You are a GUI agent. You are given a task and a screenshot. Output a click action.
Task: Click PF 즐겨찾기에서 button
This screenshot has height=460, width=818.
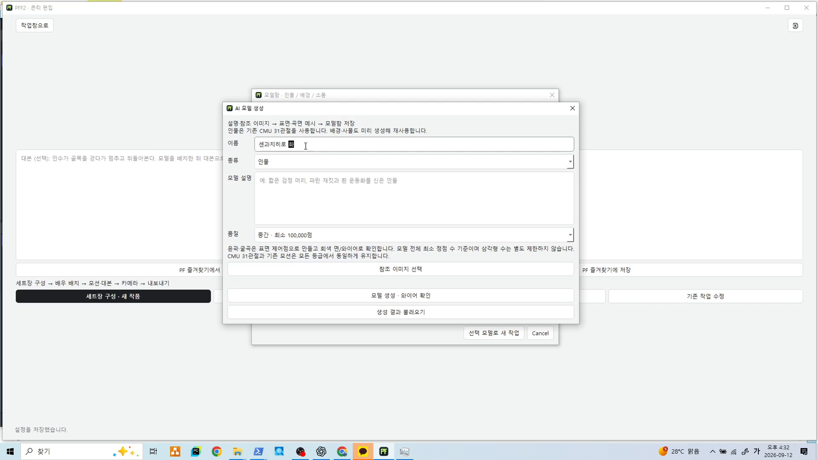(120, 270)
